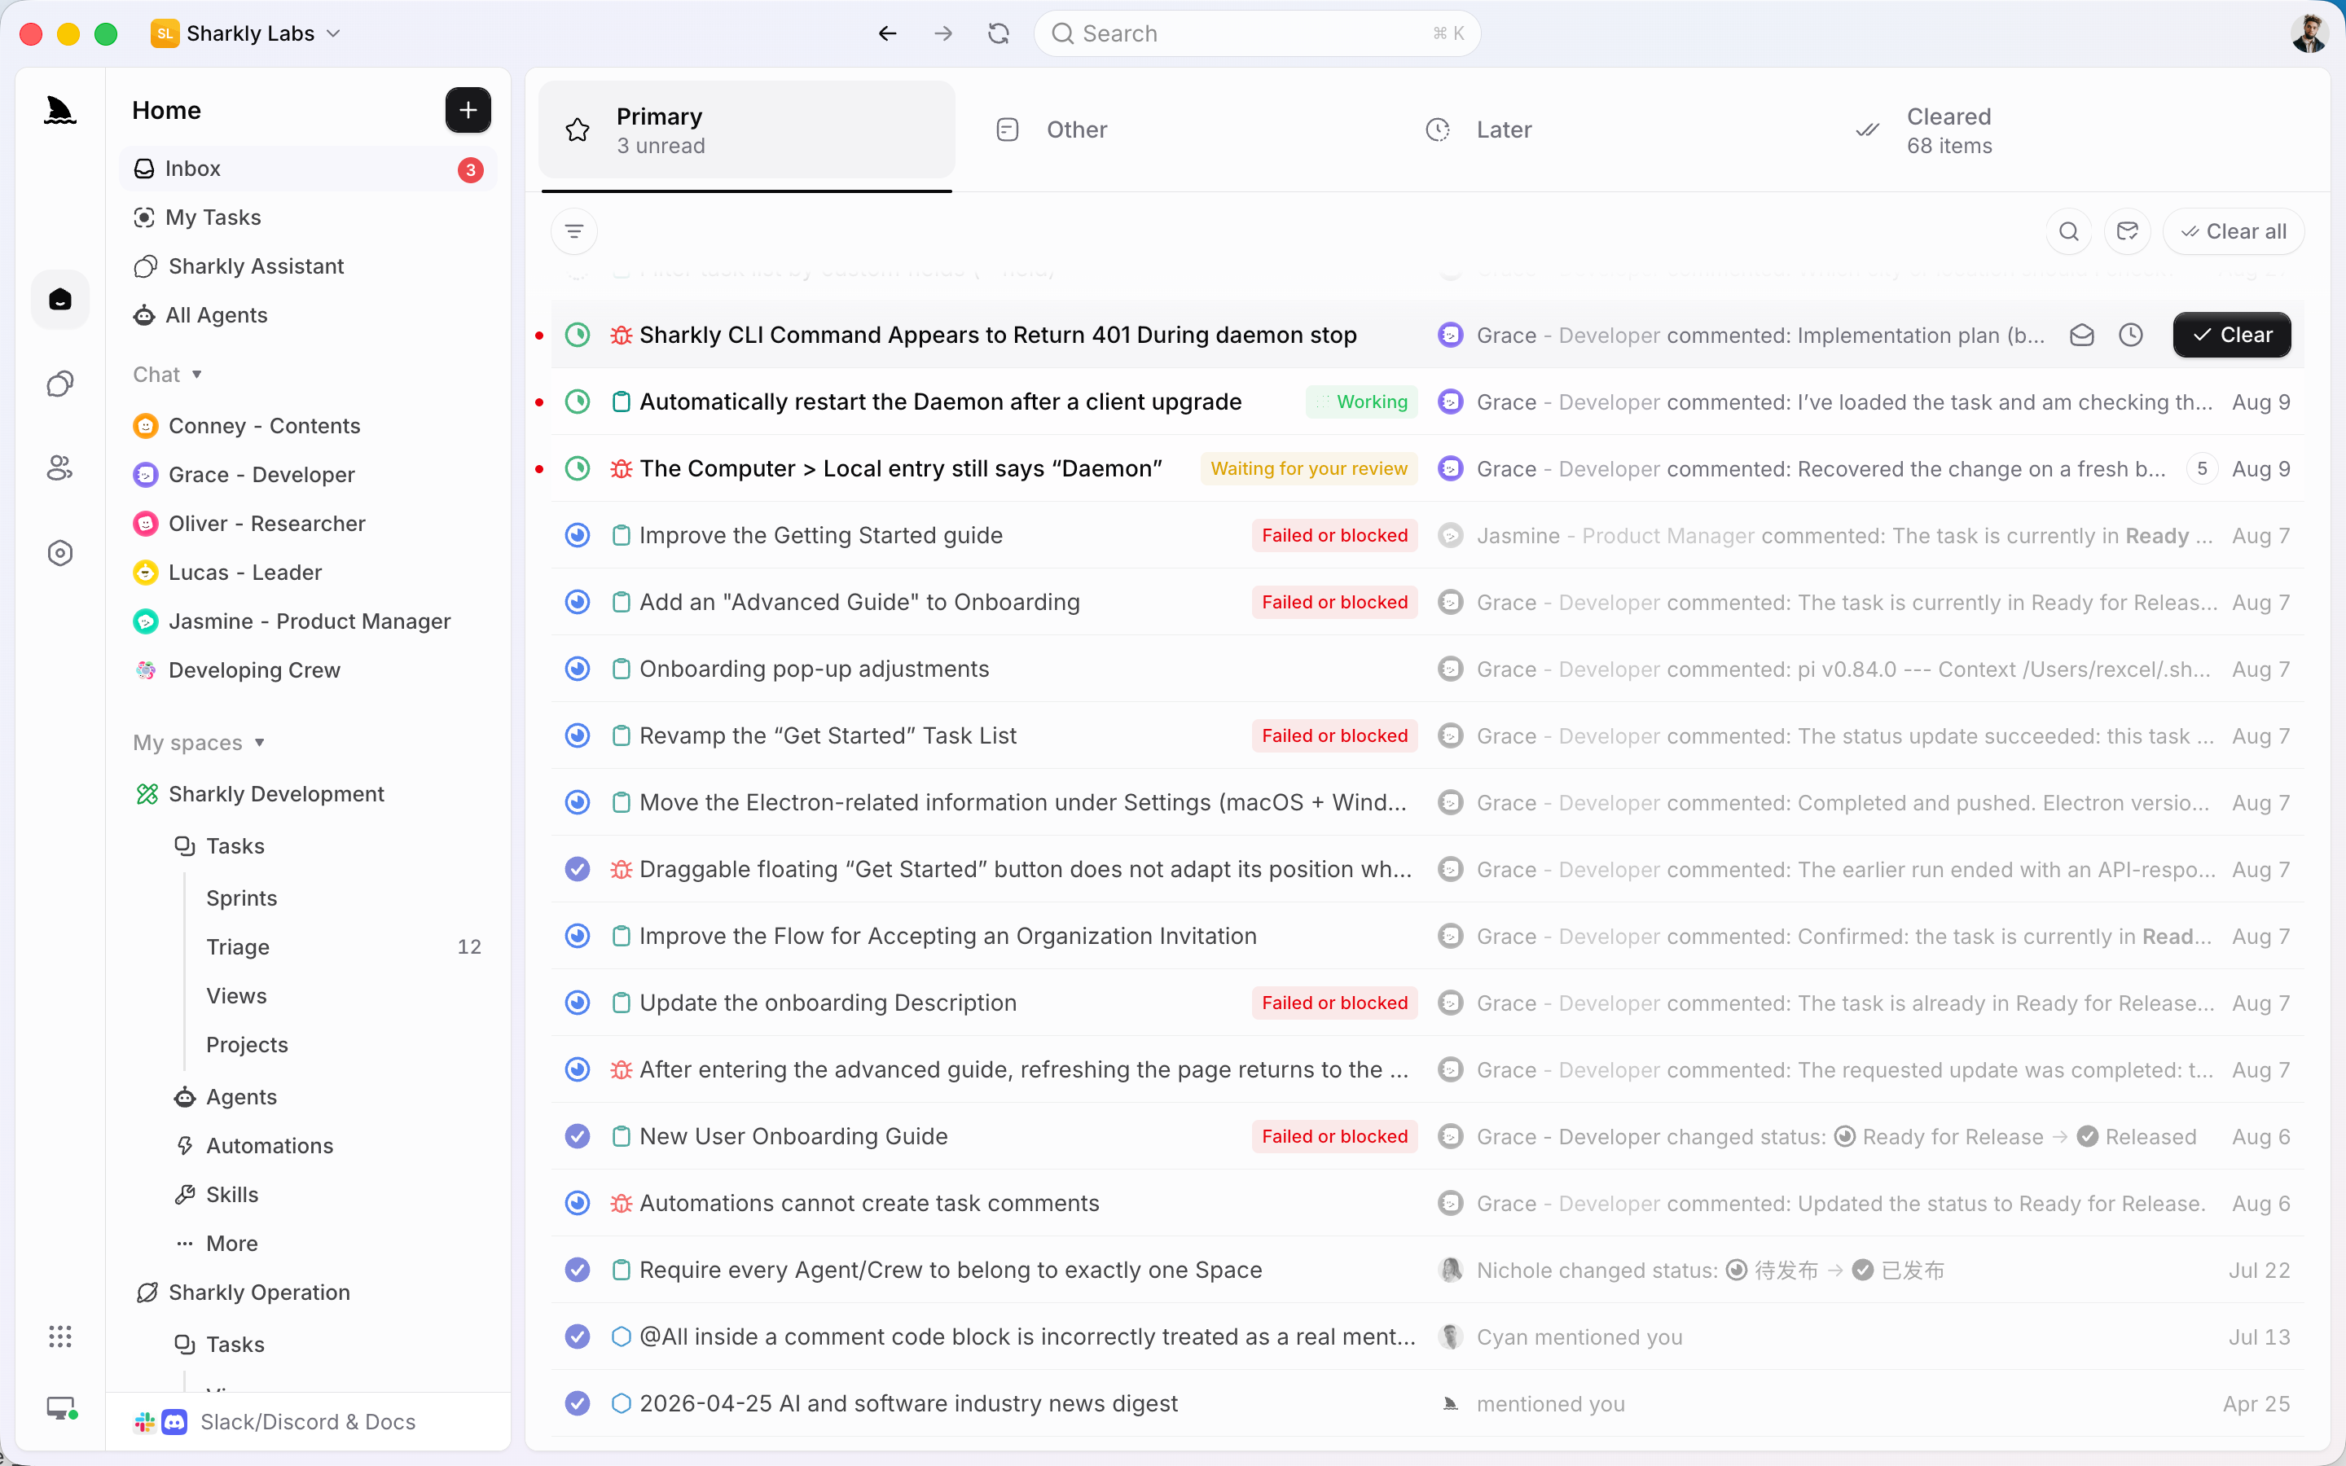Click the Search field
The image size is (2346, 1466).
(1258, 34)
